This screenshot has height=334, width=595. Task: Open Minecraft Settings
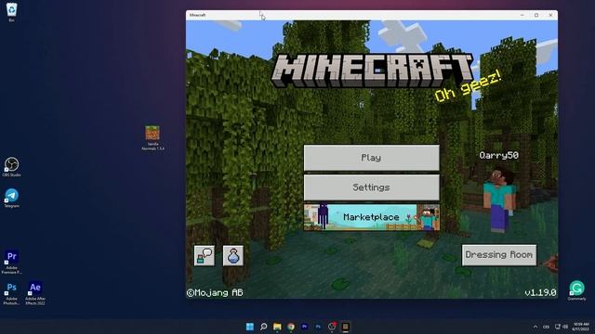pyautogui.click(x=372, y=187)
